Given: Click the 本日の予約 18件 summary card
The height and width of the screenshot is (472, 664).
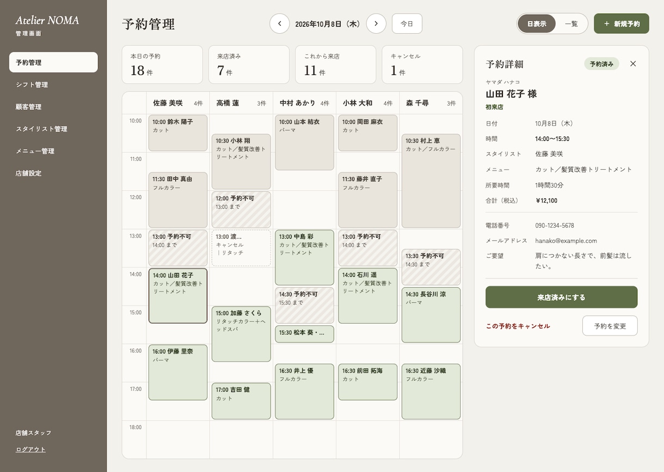Looking at the screenshot, I should point(162,65).
